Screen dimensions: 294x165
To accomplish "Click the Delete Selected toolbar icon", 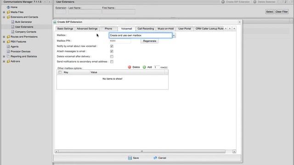I will [255, 2].
